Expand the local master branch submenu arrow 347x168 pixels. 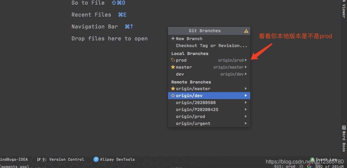point(246,67)
